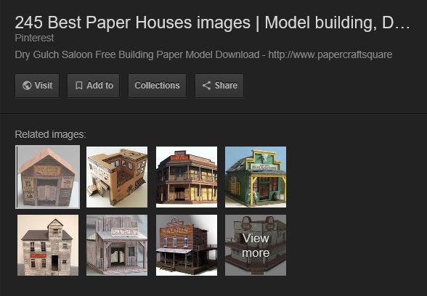Select the pink-roofed saloon paper model thumbnail

pos(48,177)
